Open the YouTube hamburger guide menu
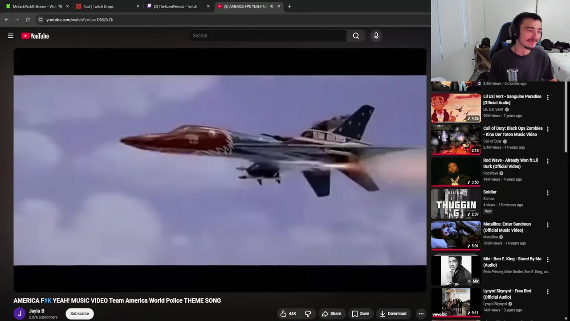Image resolution: width=570 pixels, height=321 pixels. click(11, 36)
